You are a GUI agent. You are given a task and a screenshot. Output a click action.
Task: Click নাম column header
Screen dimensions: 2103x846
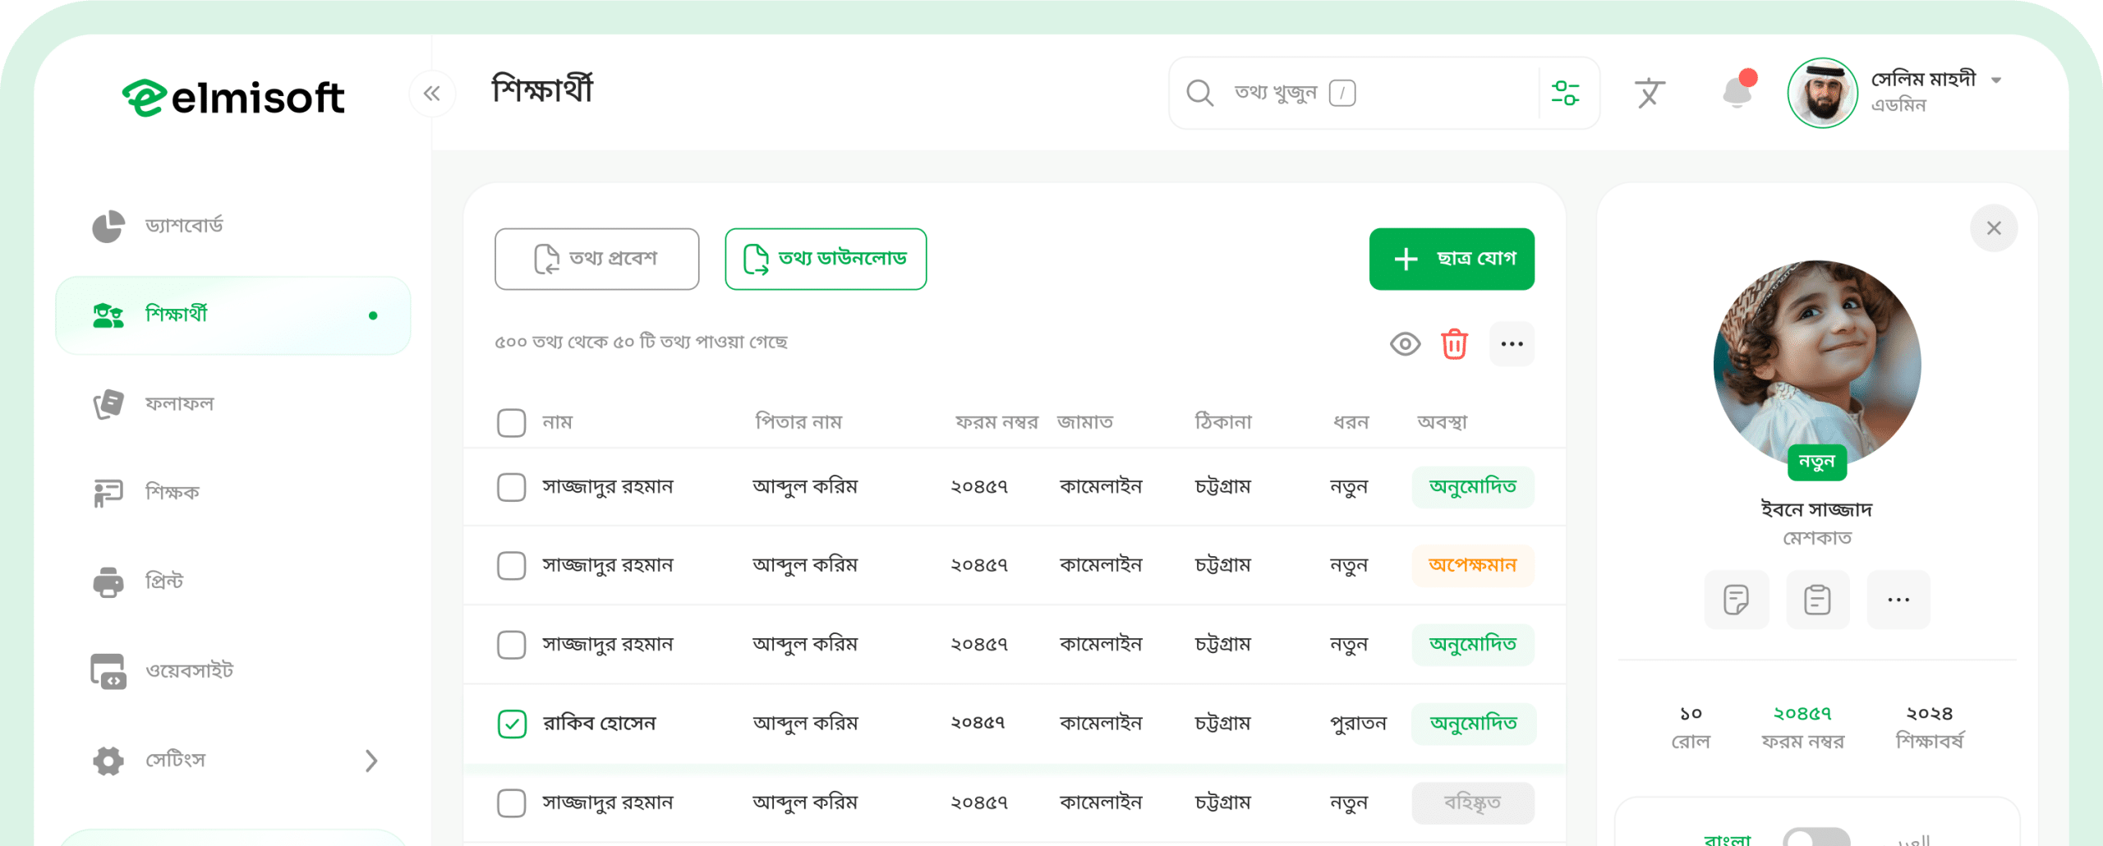point(557,422)
